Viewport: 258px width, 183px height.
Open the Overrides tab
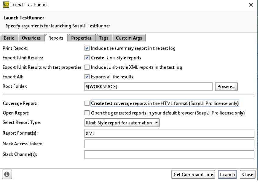click(x=31, y=38)
